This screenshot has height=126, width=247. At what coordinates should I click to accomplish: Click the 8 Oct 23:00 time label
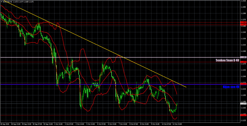click(144, 124)
